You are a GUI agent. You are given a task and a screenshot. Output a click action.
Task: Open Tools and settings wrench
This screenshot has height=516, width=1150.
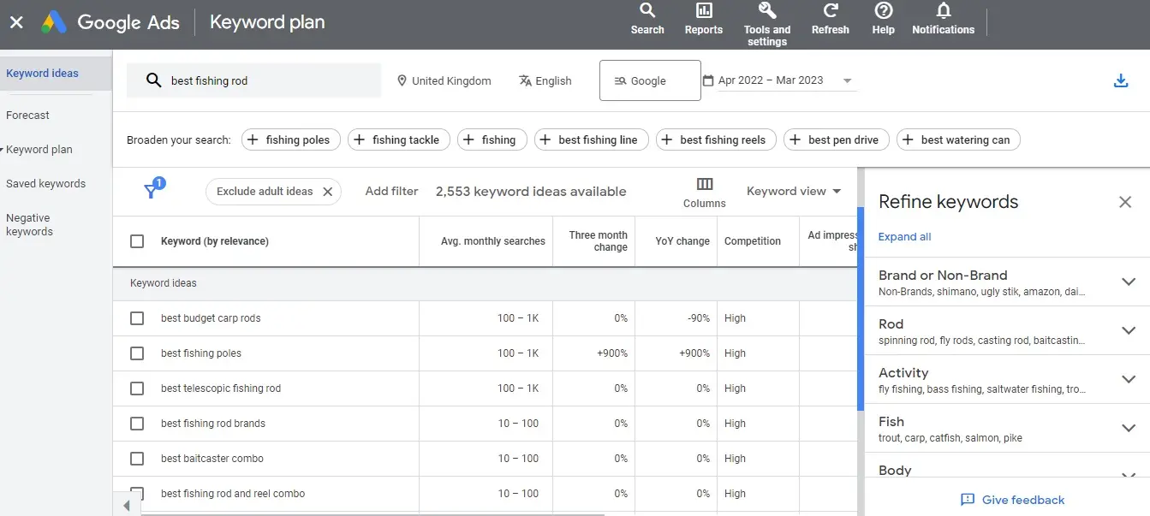[x=767, y=24]
